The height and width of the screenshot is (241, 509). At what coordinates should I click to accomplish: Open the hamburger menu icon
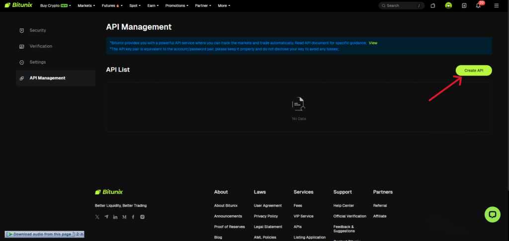pos(496,5)
